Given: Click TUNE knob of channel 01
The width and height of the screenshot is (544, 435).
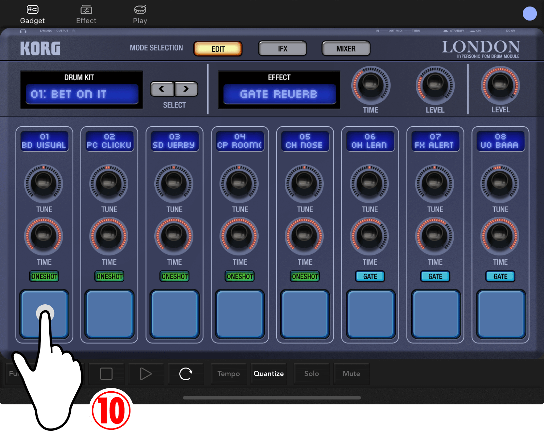Looking at the screenshot, I should (x=44, y=183).
